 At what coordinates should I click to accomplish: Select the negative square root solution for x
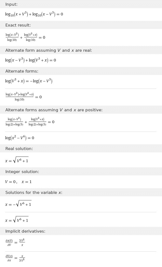click(x=18, y=204)
